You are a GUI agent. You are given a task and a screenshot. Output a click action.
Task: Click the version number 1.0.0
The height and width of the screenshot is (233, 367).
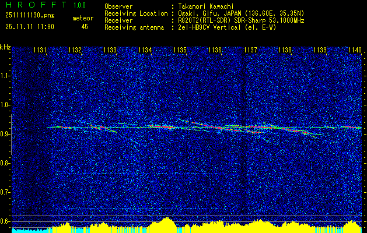pyautogui.click(x=79, y=5)
